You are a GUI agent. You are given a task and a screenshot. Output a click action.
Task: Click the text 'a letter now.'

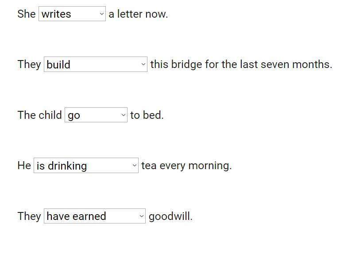click(x=138, y=14)
